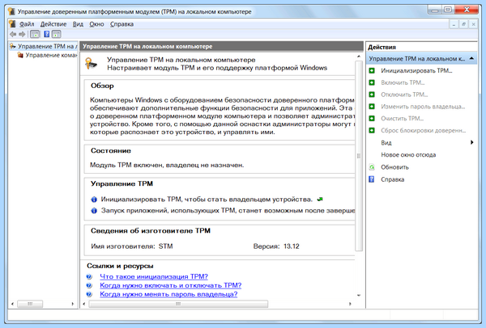Collapse the Управление TPM на локальном actions header

(471, 58)
